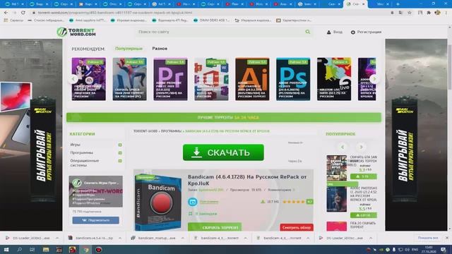The image size is (452, 254).
Task: Open the Adobe Illustrator thumbnail
Action: click(252, 79)
